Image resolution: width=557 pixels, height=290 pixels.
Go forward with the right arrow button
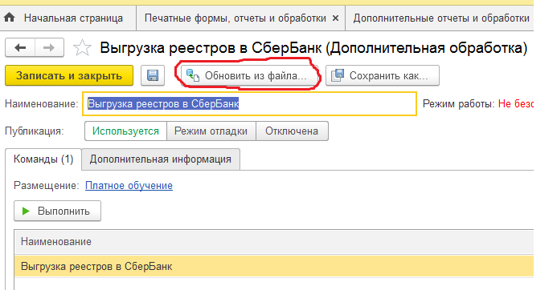pyautogui.click(x=49, y=47)
